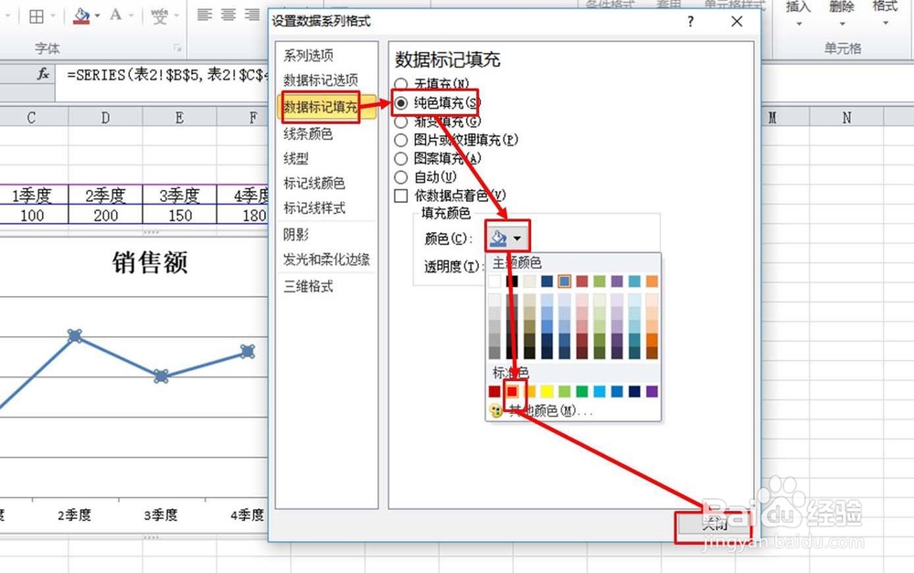The width and height of the screenshot is (914, 573).
Task: Expand the font color dropdown arrow
Action: 131,16
